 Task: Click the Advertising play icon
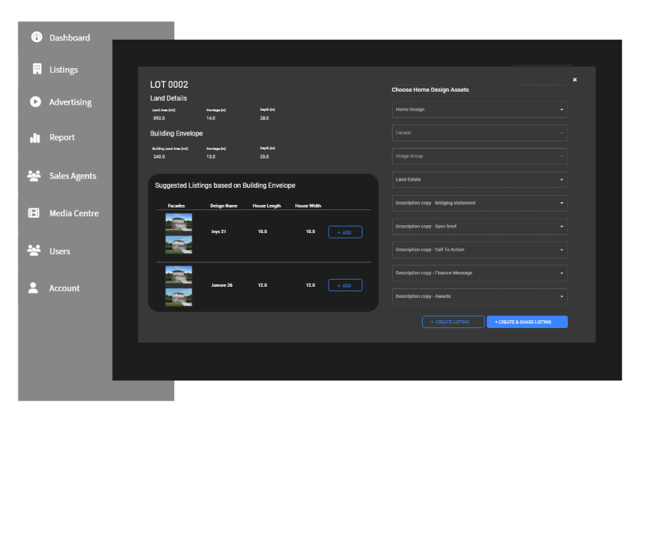35,101
